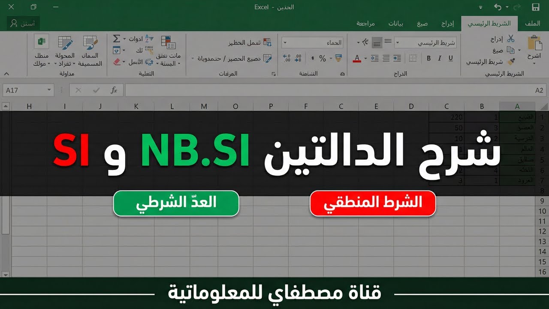Select column header H
549x309 pixels.
29,106
